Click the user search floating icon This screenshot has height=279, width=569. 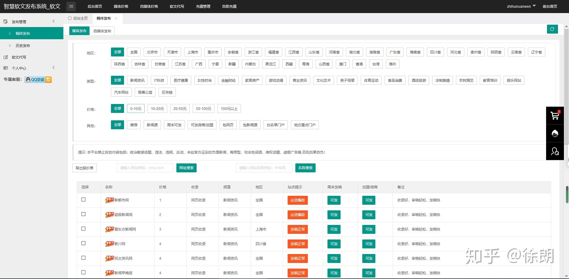tap(555, 151)
